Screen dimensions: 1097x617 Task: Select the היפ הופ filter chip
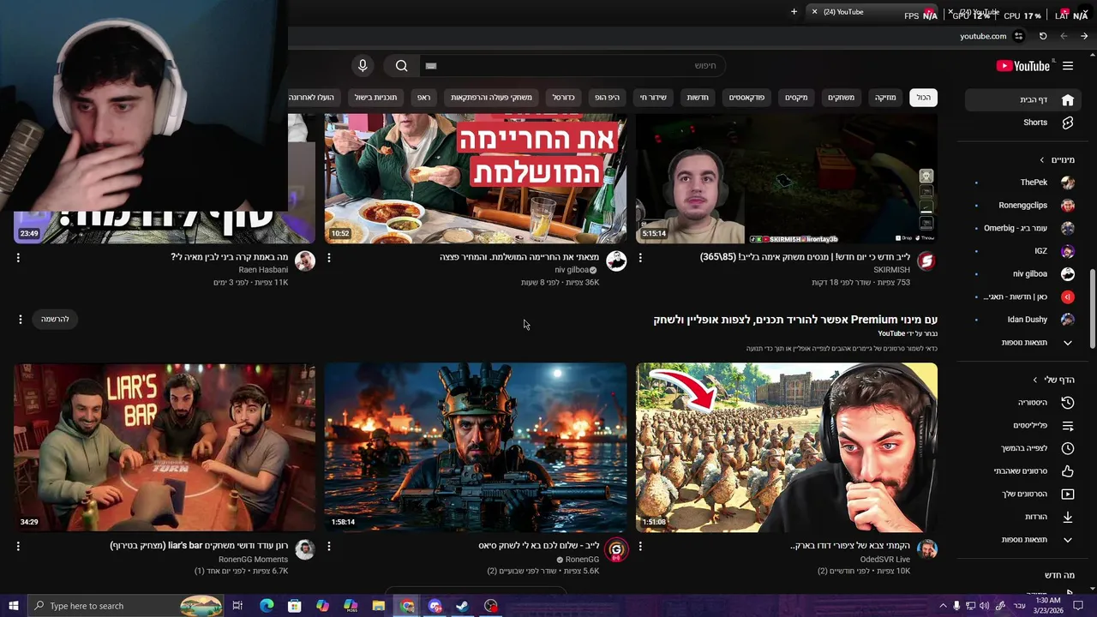[x=607, y=98]
